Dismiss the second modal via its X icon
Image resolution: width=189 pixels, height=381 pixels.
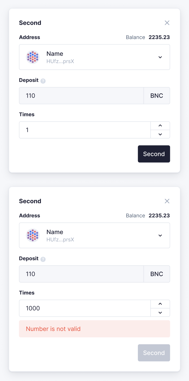[x=167, y=201]
